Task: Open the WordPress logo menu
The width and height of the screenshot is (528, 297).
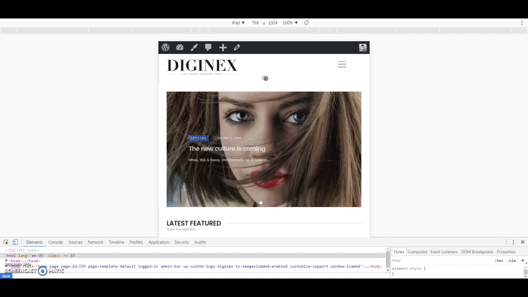Action: tap(165, 47)
